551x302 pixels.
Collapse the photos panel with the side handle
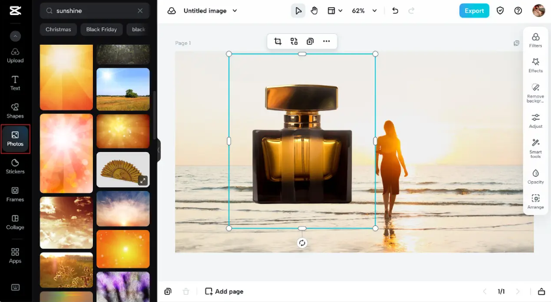[159, 150]
